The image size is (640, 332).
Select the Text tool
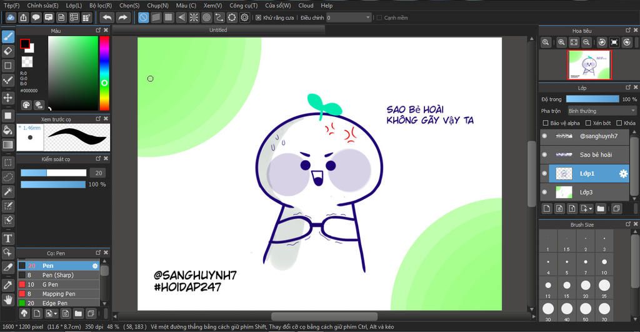(x=8, y=238)
